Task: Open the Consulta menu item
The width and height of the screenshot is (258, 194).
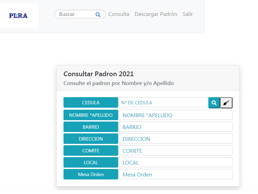Action: click(x=118, y=14)
